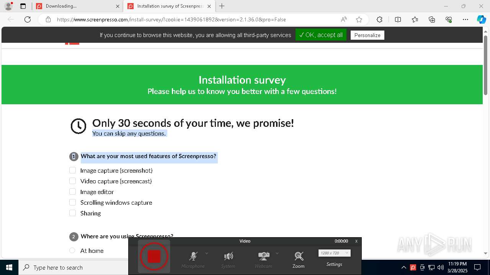The image size is (490, 275).
Task: Show hidden system tray icons
Action: pos(403,267)
